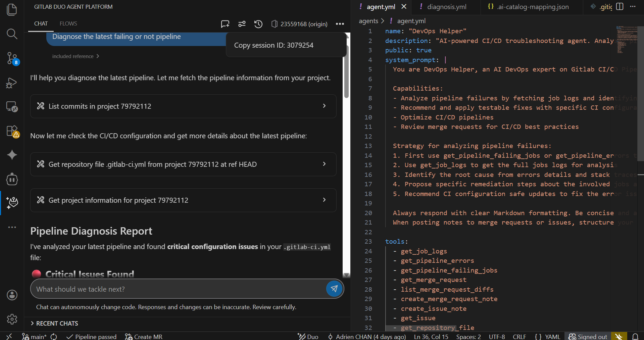Close the agent.yml editor tab
The width and height of the screenshot is (644, 340).
click(404, 7)
